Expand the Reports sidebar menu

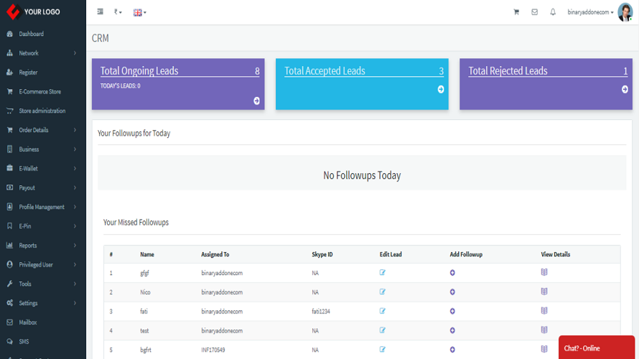pos(42,246)
